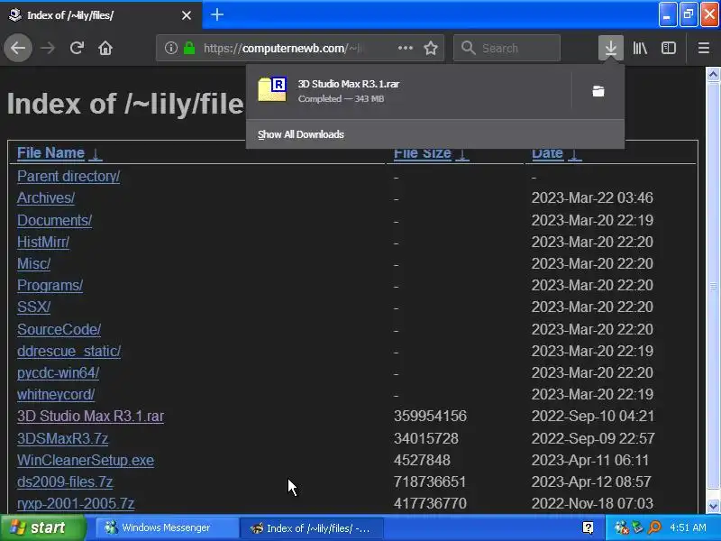Click the orange magnifier tray icon

click(x=655, y=527)
